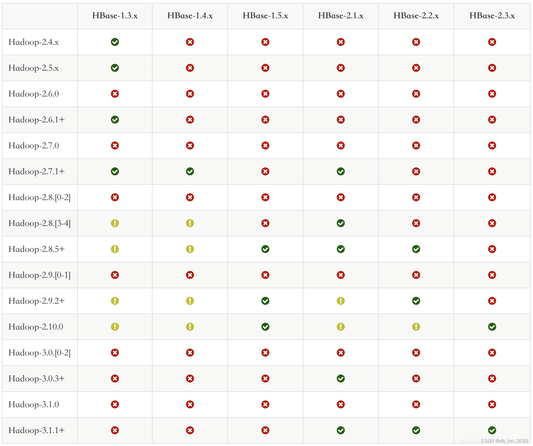Select the Hadoop-3.1.1+ row label
The image size is (533, 446).
[37, 430]
